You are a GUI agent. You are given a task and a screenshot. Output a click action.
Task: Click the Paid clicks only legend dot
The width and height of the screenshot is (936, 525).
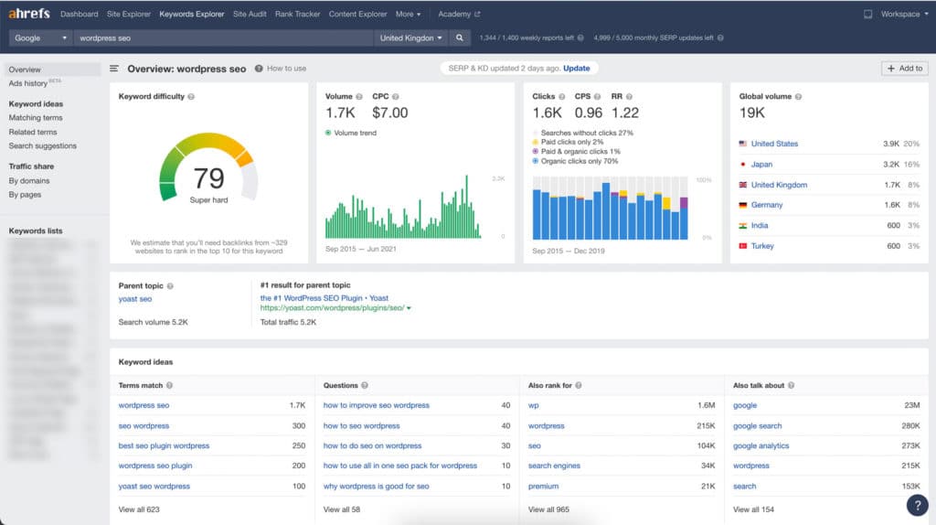(x=536, y=142)
